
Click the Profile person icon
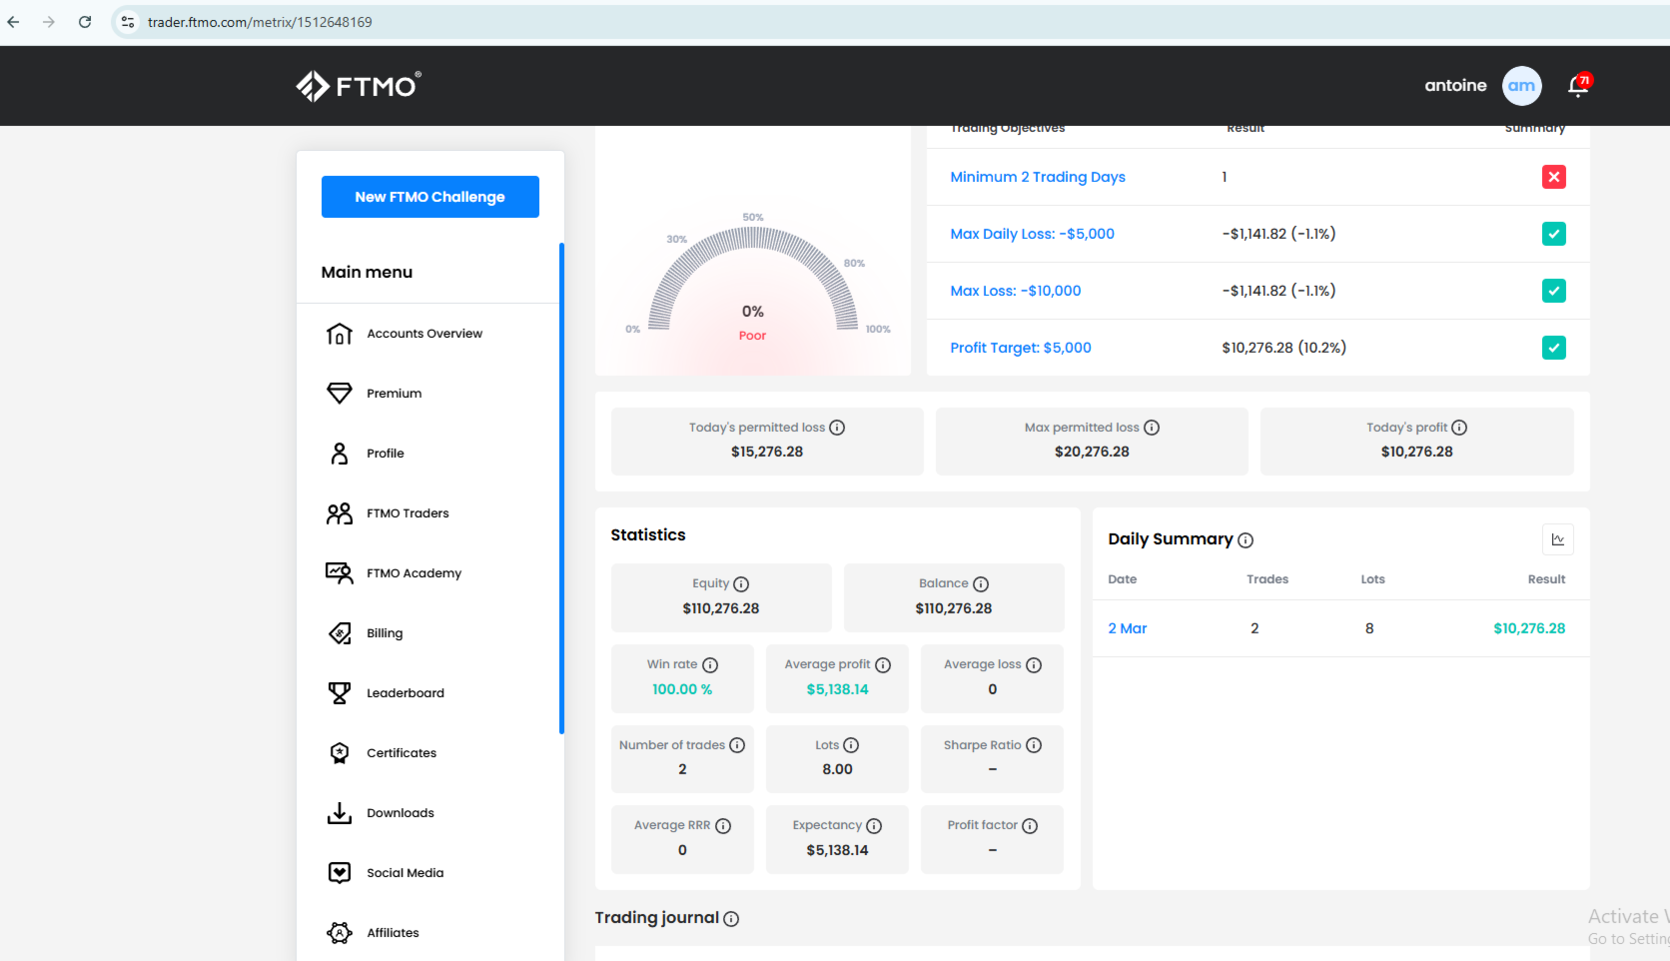[340, 454]
